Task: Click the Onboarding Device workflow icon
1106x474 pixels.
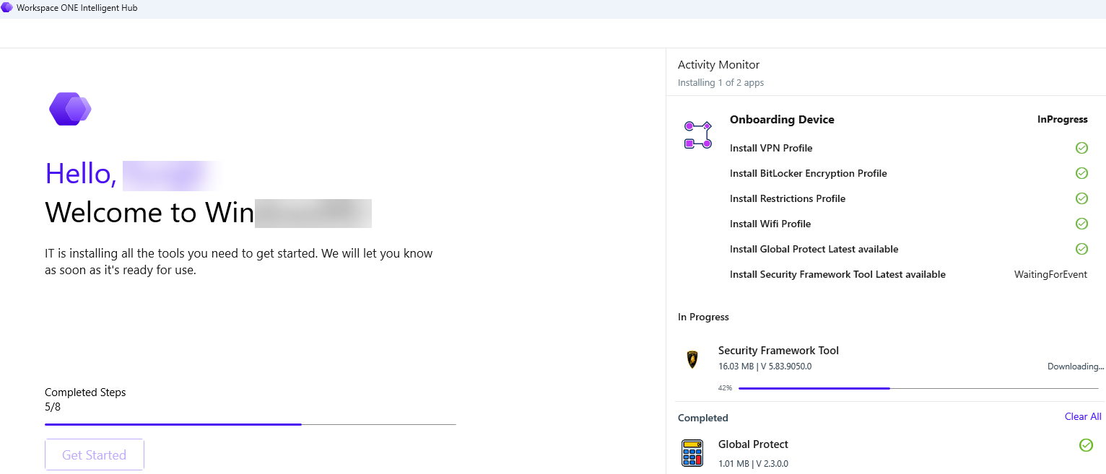Action: click(x=697, y=135)
